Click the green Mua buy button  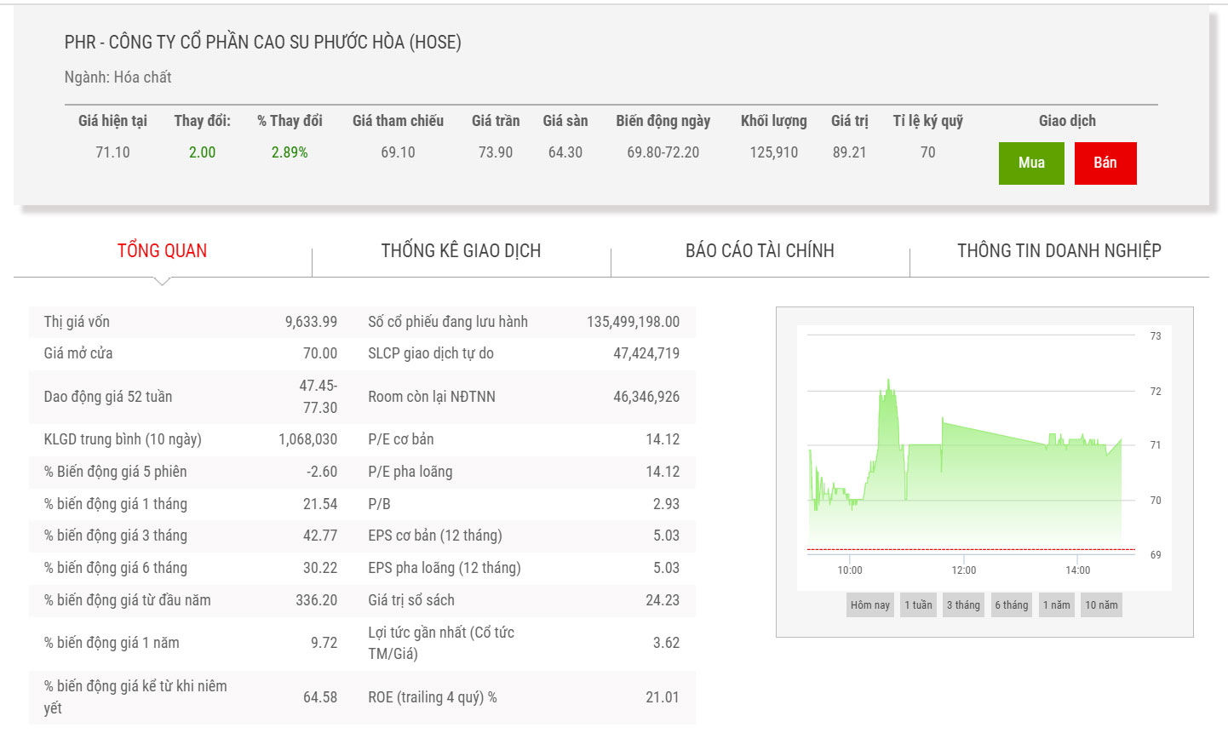tap(1030, 163)
